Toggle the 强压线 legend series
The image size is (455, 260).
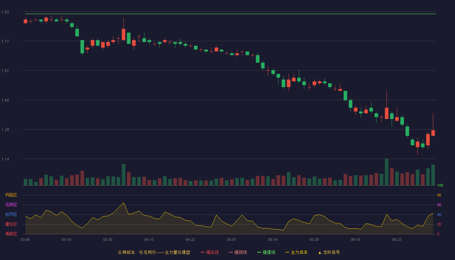coord(210,252)
